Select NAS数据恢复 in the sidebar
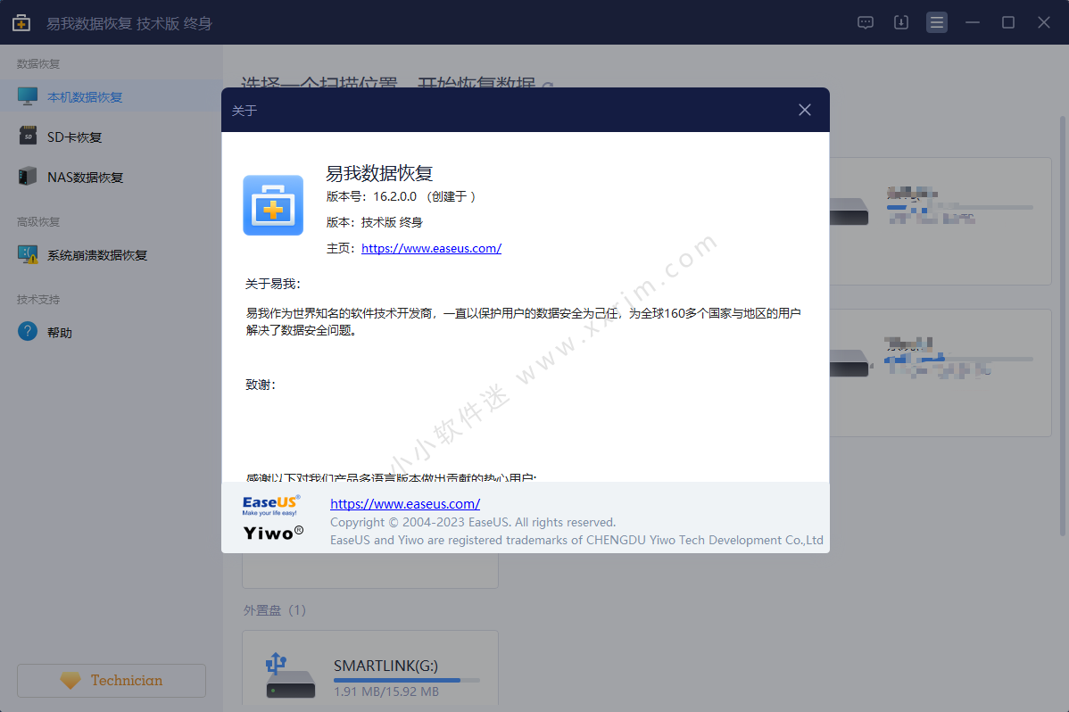Screen dimensions: 1069x712 [85, 177]
